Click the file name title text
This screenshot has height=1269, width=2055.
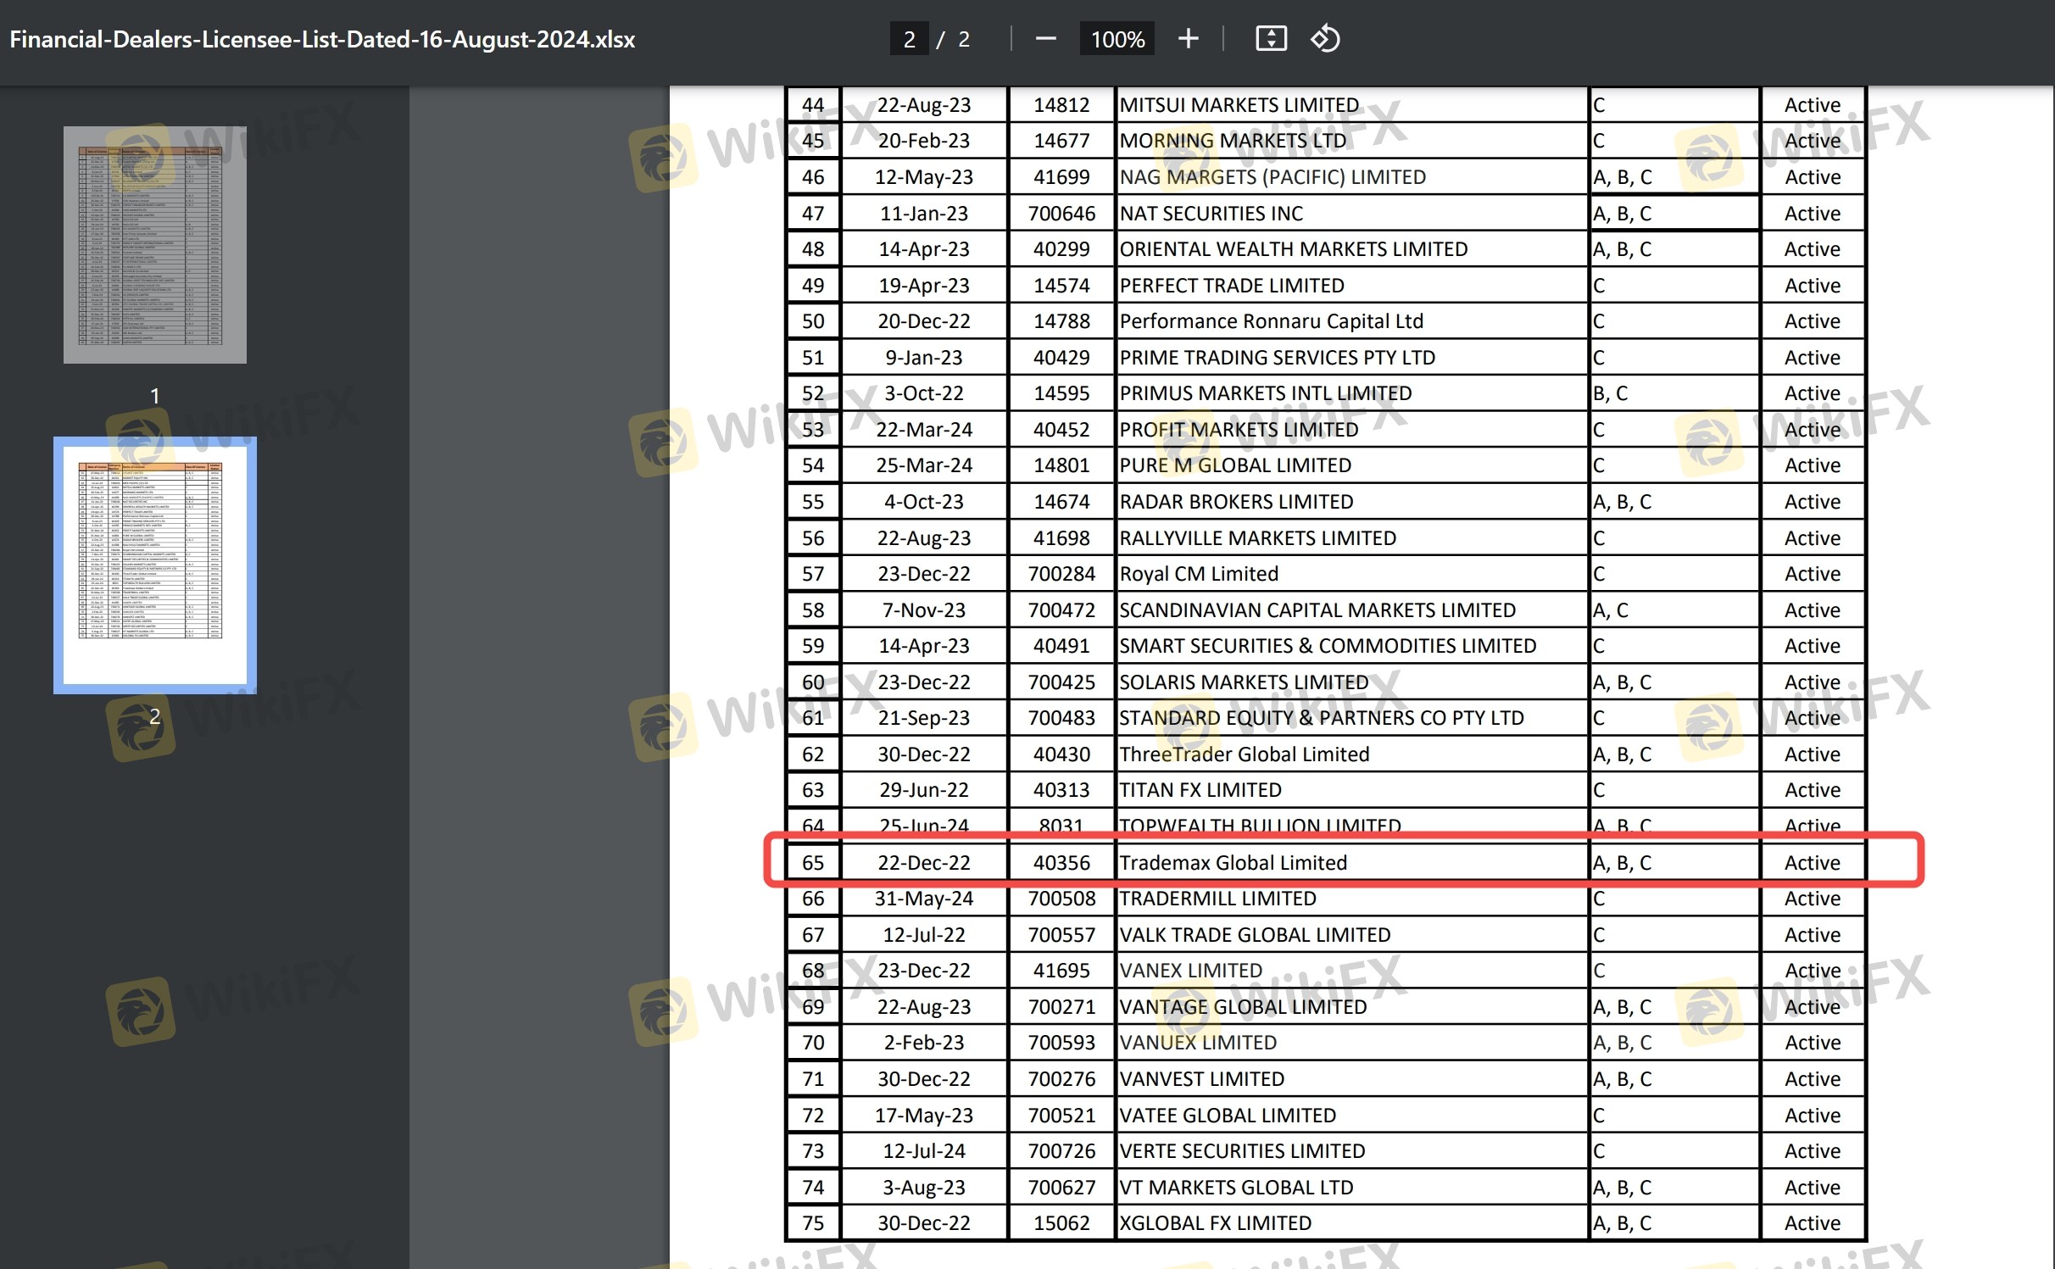[322, 39]
